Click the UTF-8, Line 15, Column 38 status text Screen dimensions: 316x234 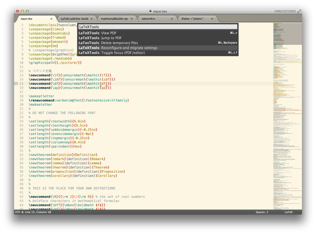coord(33,212)
